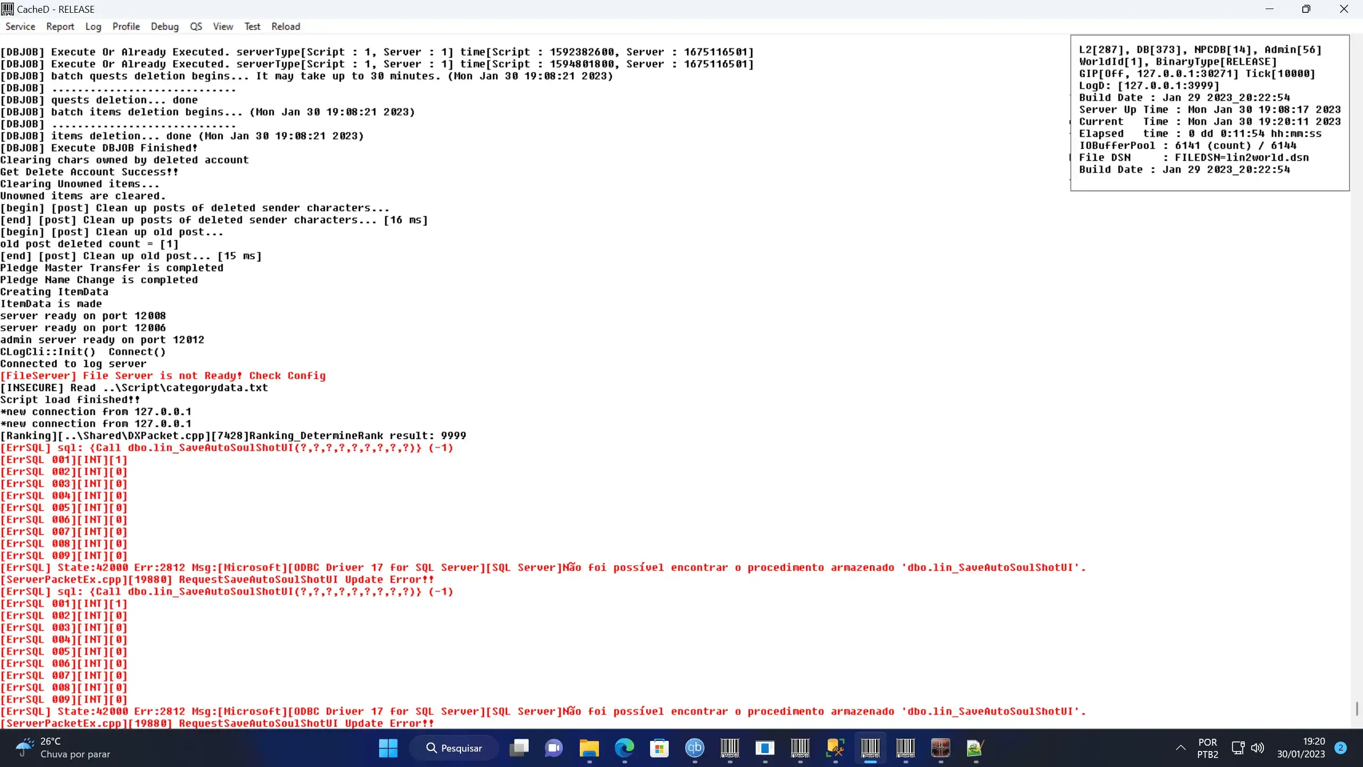The image size is (1363, 767).
Task: Click the Pesquisar taskbar search box
Action: pos(454,748)
